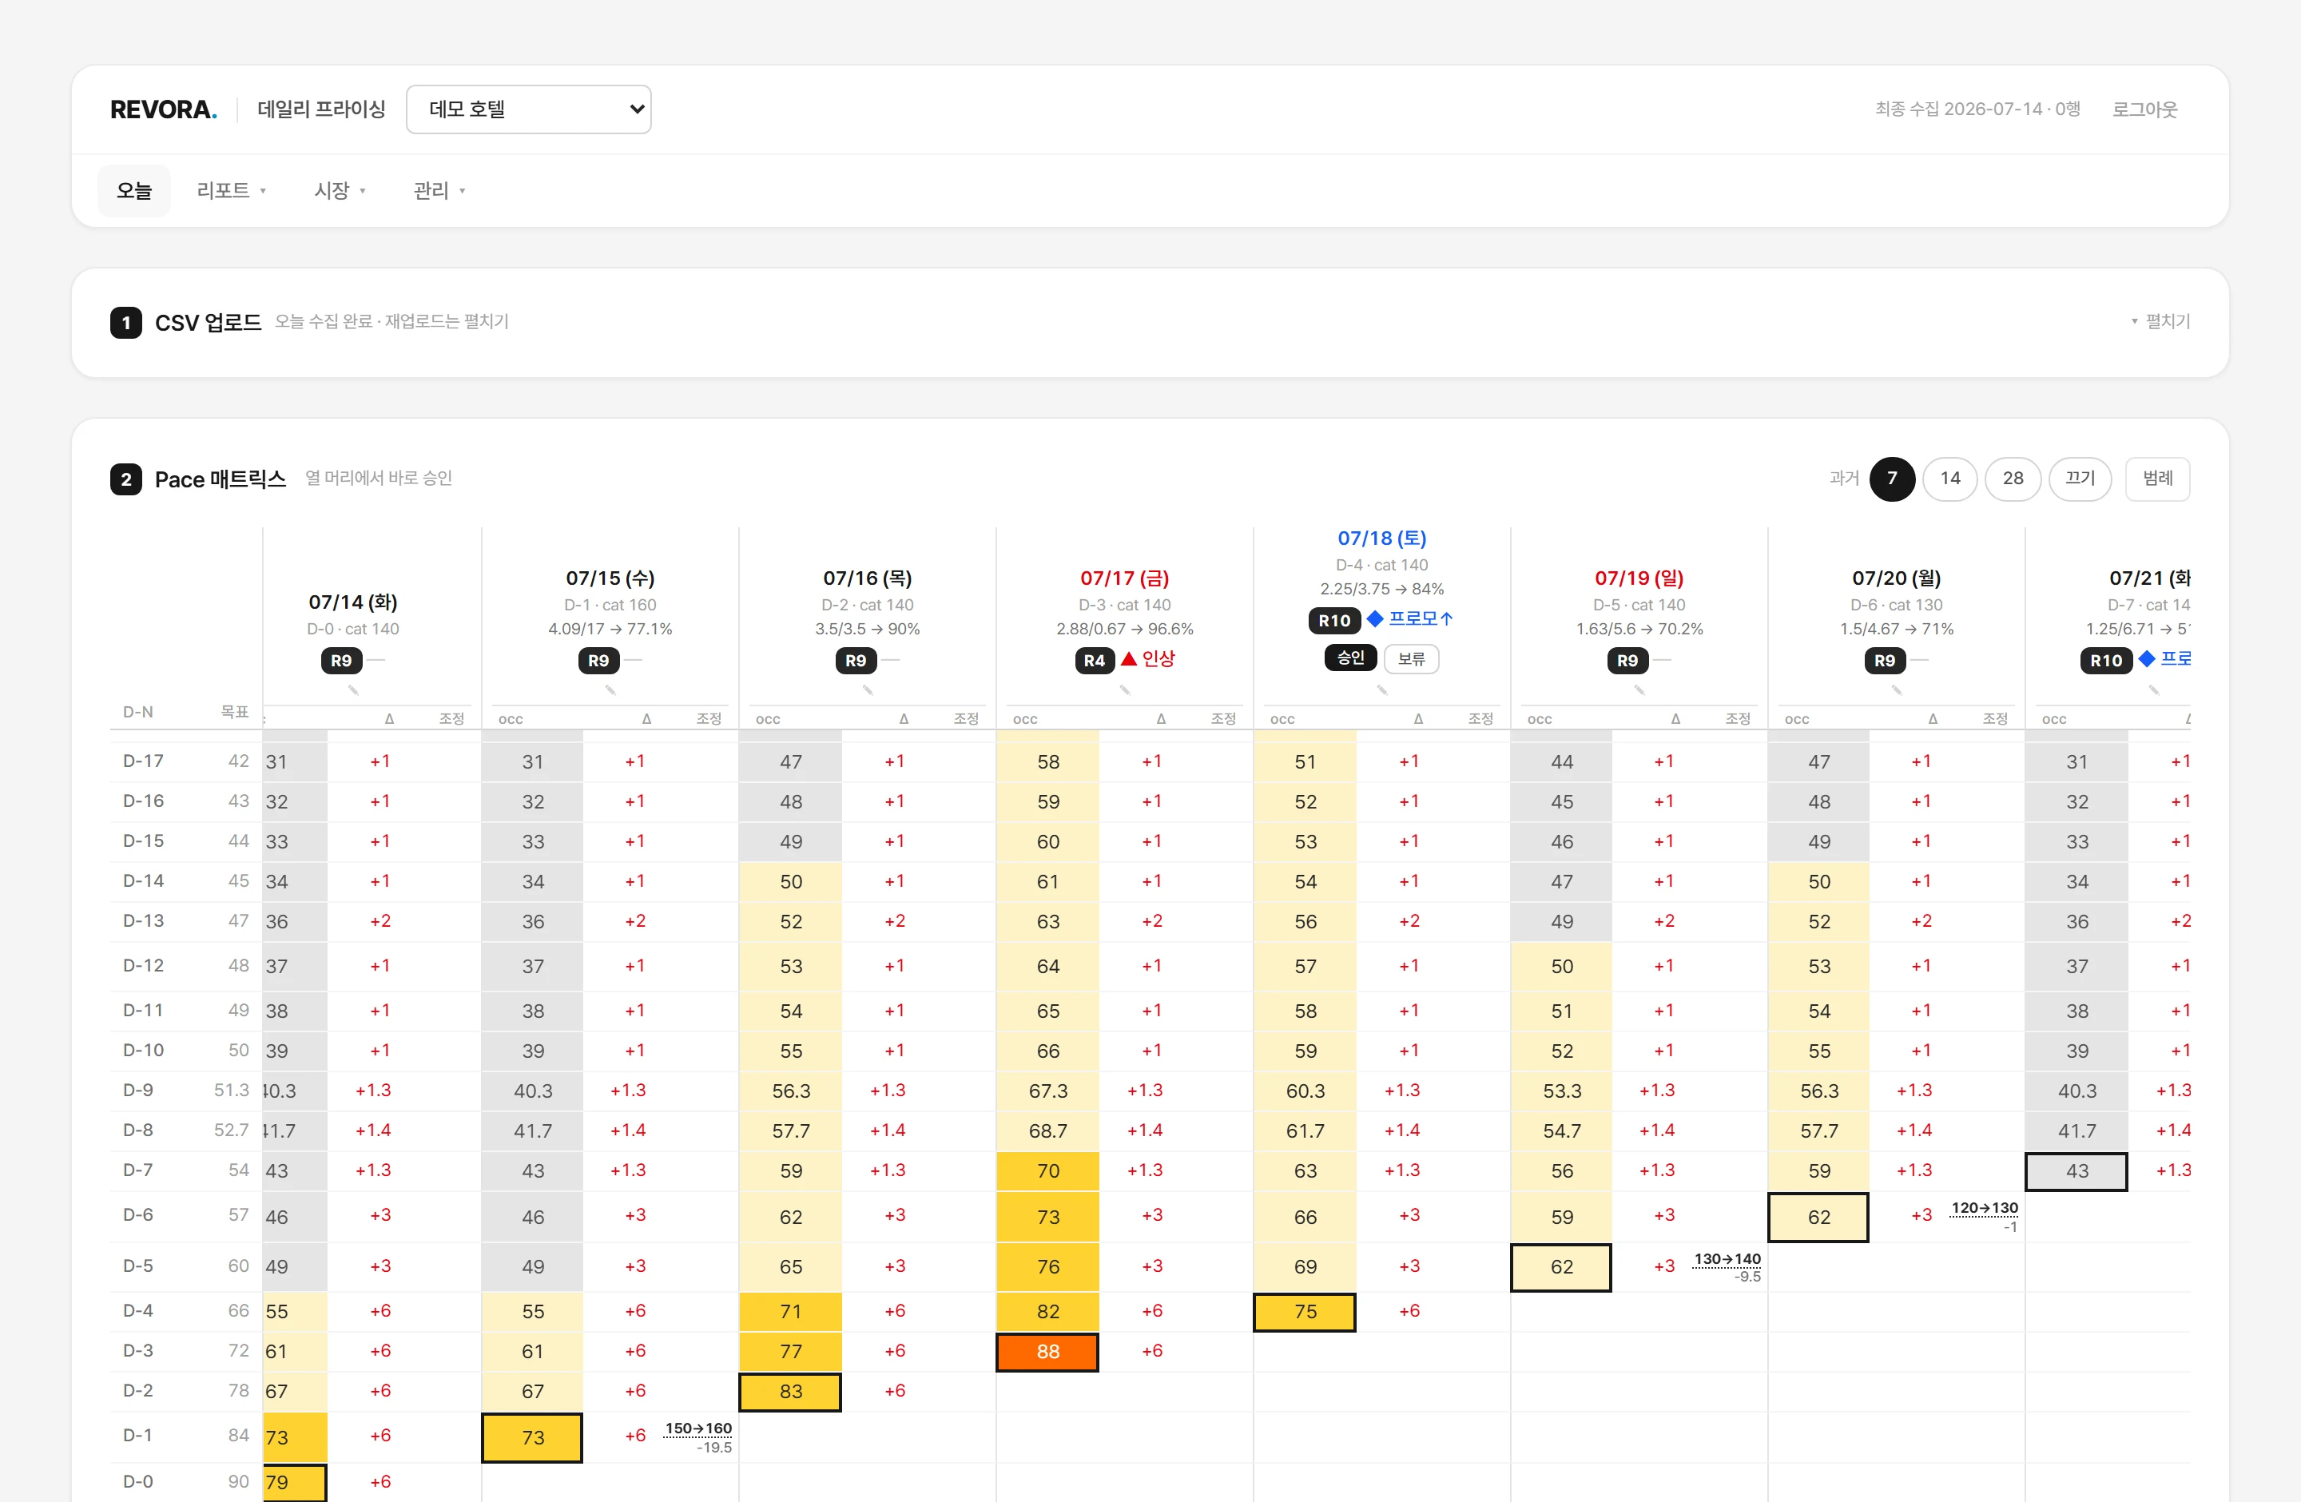
Task: Click the R10 badge under 07/18 (토)
Action: click(x=1334, y=621)
